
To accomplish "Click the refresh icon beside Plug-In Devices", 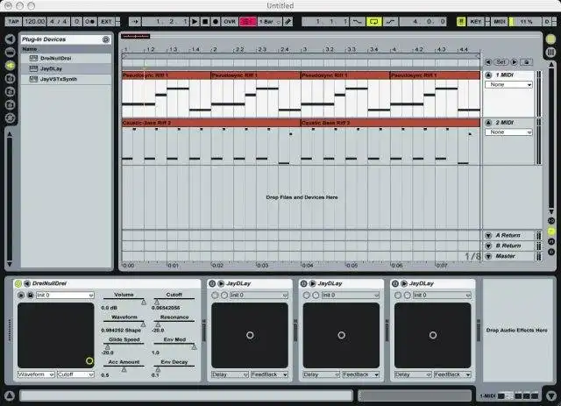I will coord(106,39).
